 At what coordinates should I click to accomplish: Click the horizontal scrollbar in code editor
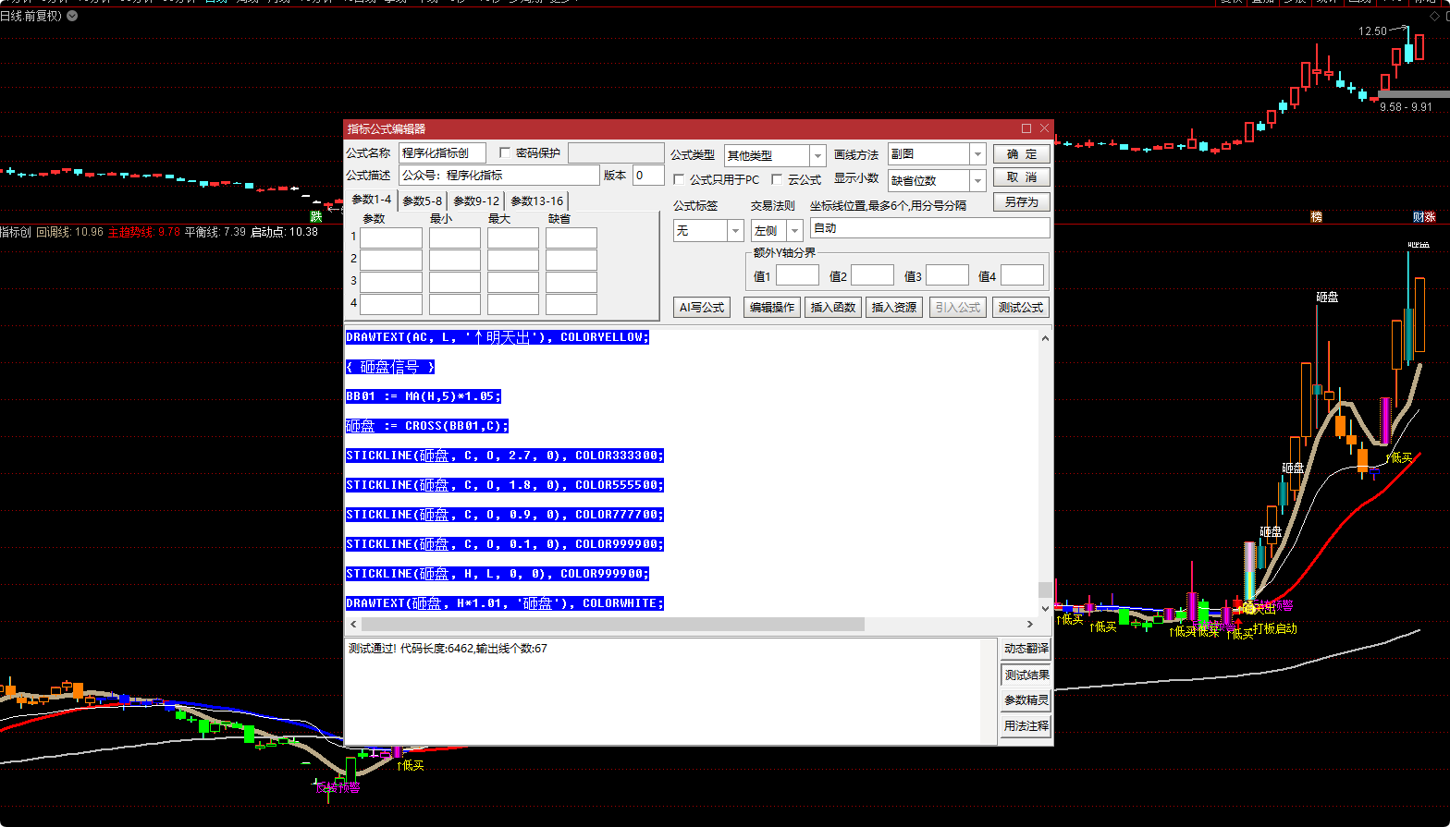click(x=610, y=625)
